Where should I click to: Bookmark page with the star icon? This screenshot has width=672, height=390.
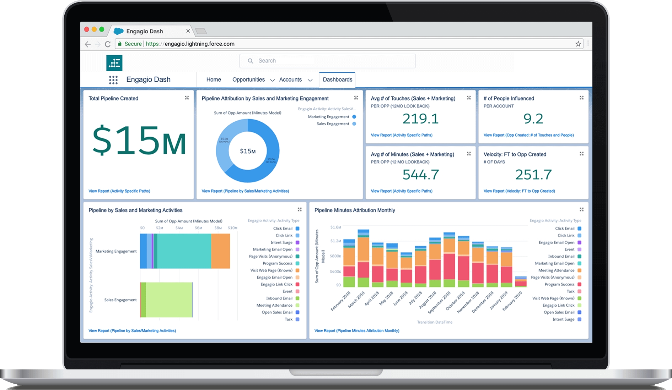pos(578,44)
